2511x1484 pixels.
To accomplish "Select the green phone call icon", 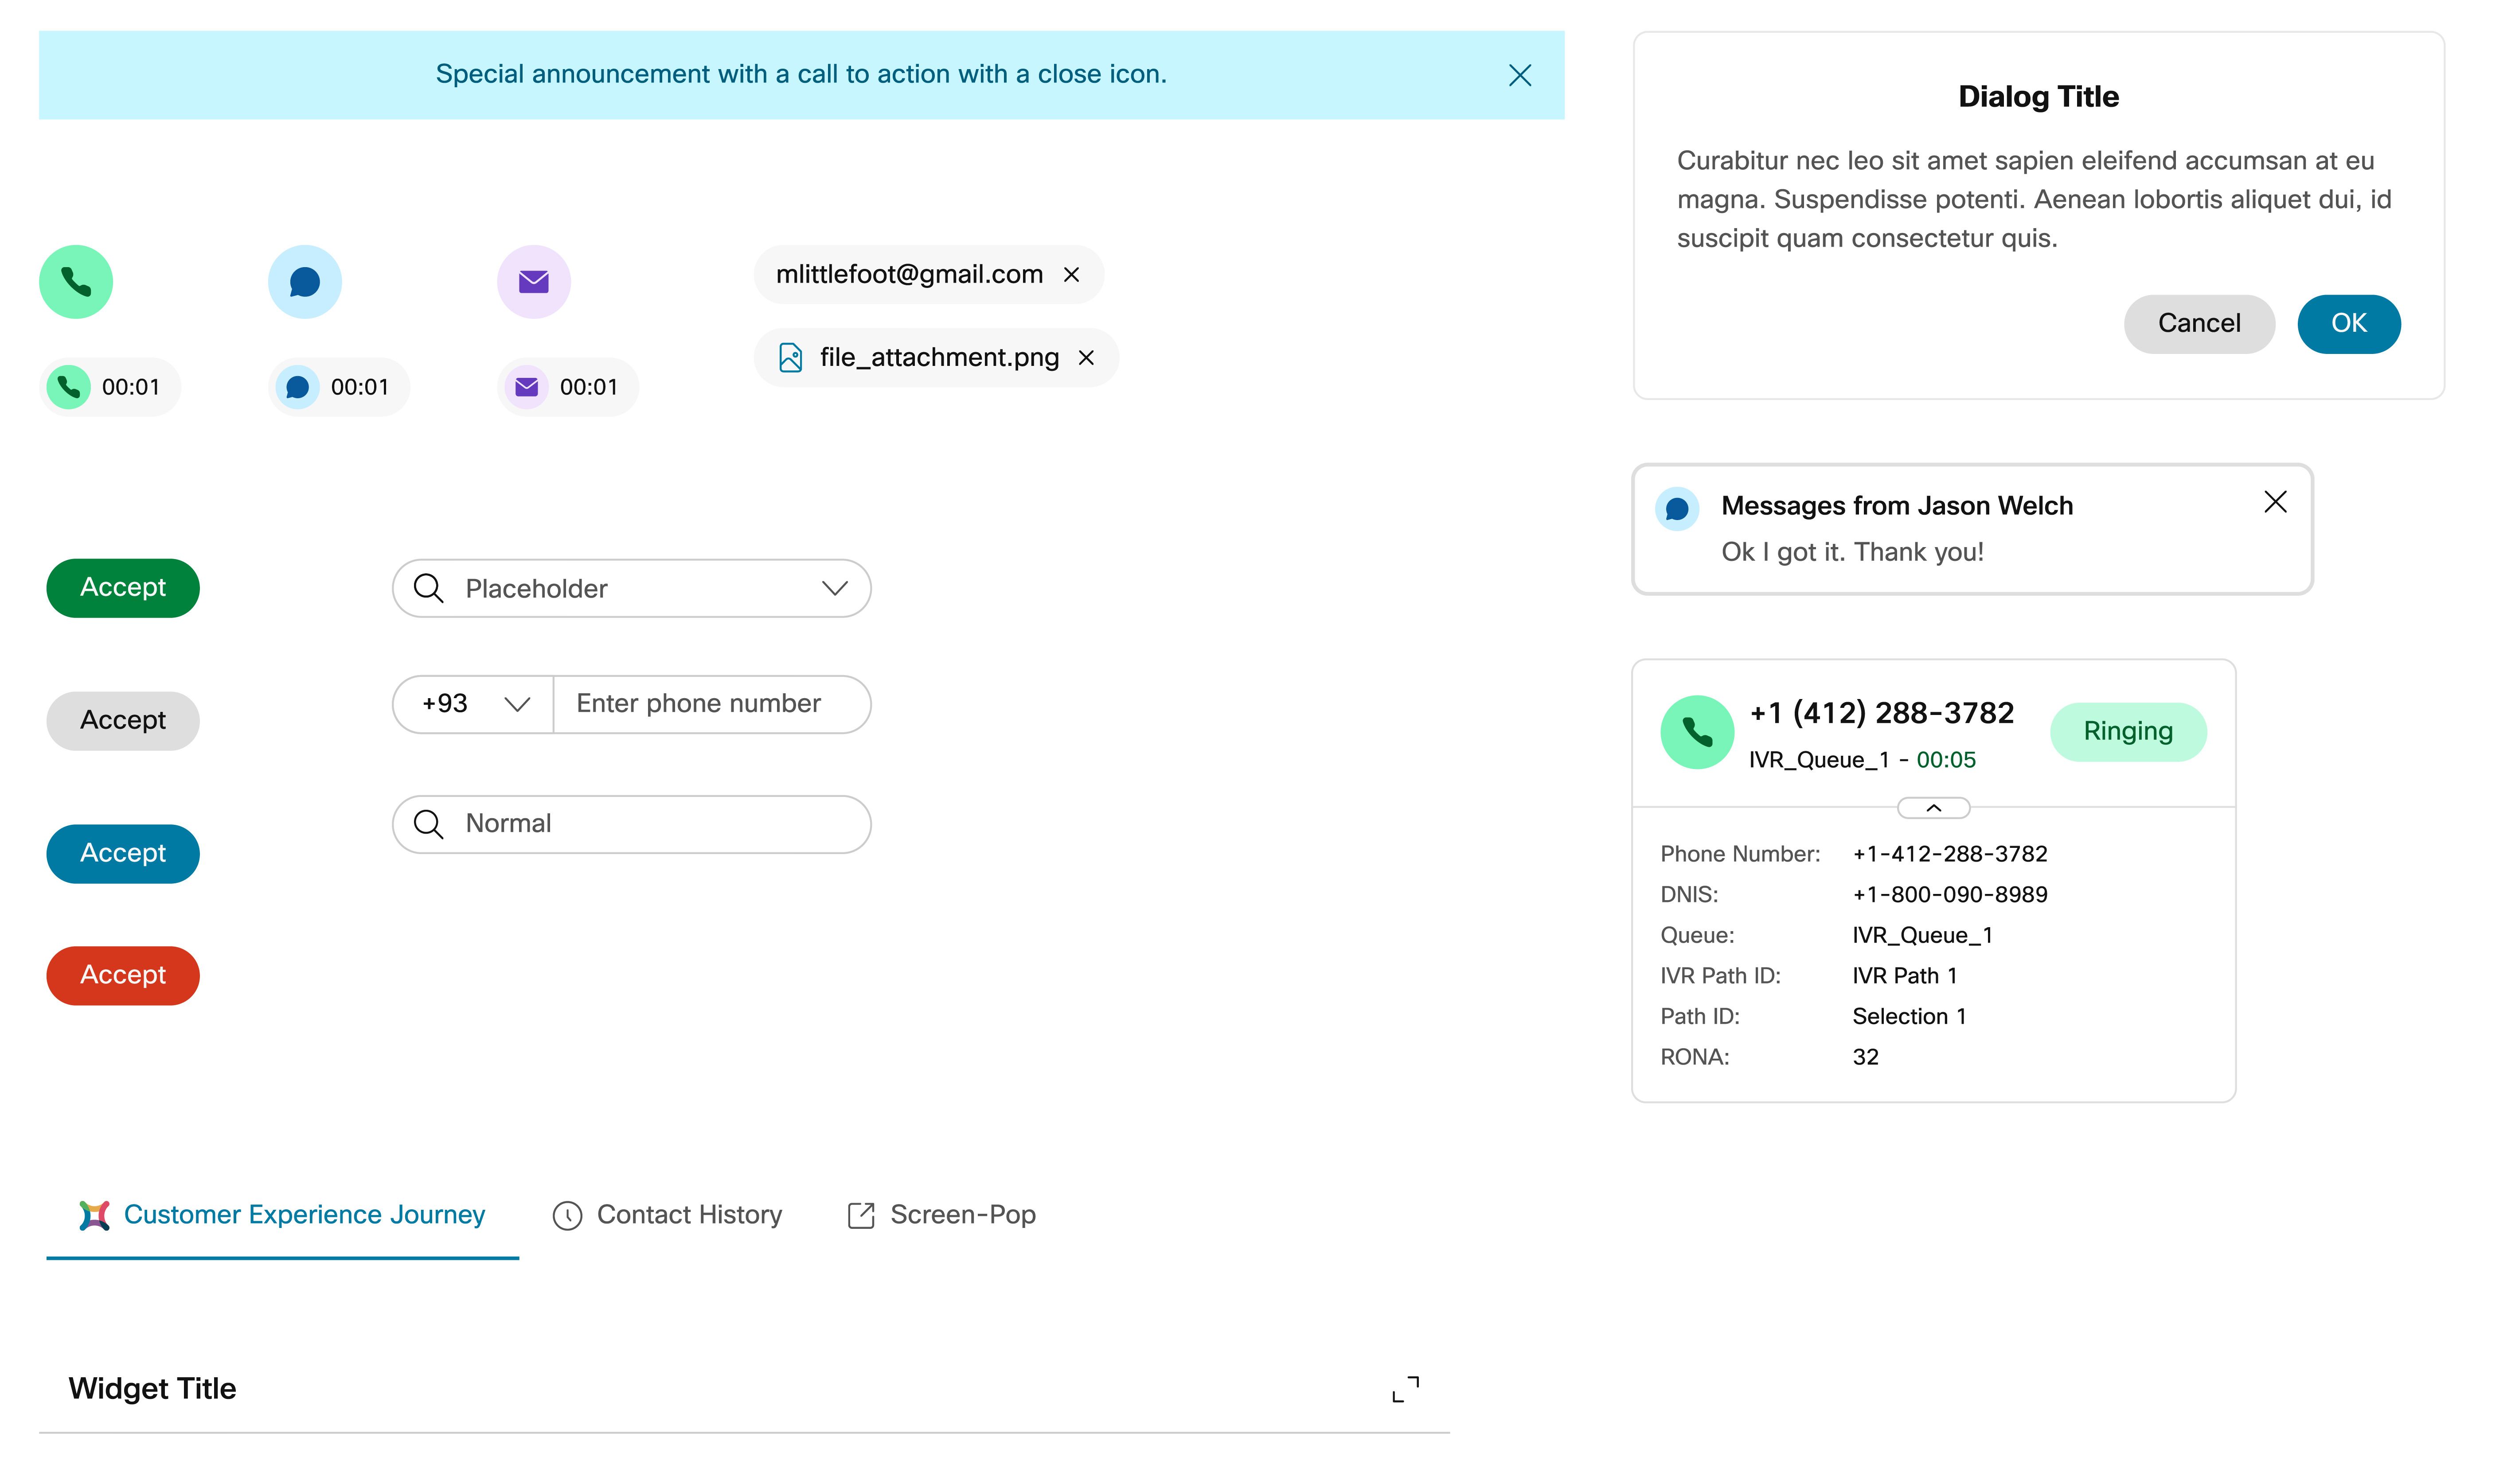I will (x=76, y=282).
